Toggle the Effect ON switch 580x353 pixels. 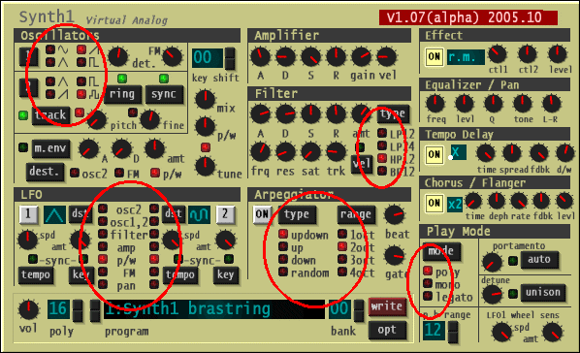(435, 57)
